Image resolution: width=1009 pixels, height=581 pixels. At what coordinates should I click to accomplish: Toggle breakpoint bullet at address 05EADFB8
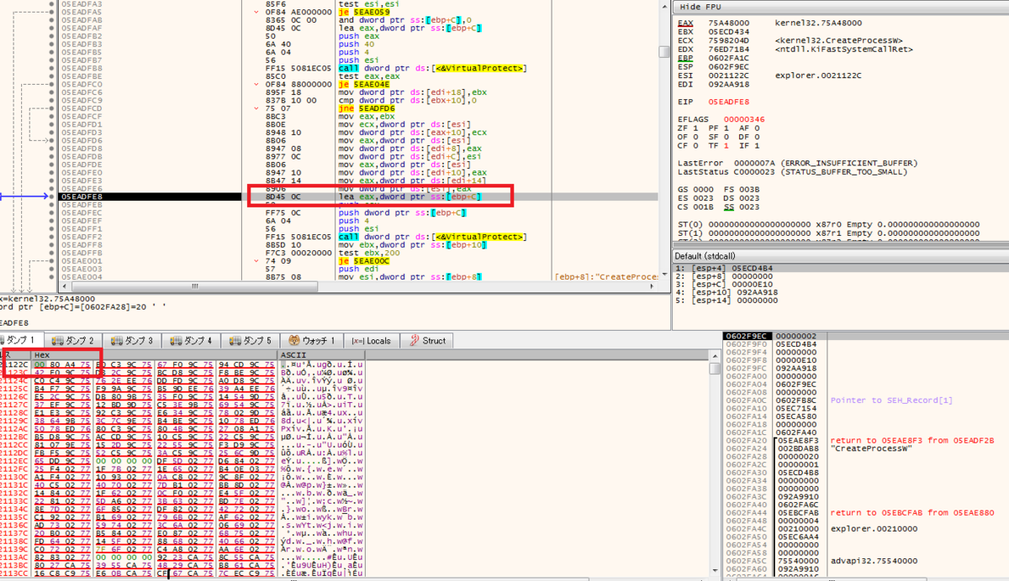click(53, 69)
